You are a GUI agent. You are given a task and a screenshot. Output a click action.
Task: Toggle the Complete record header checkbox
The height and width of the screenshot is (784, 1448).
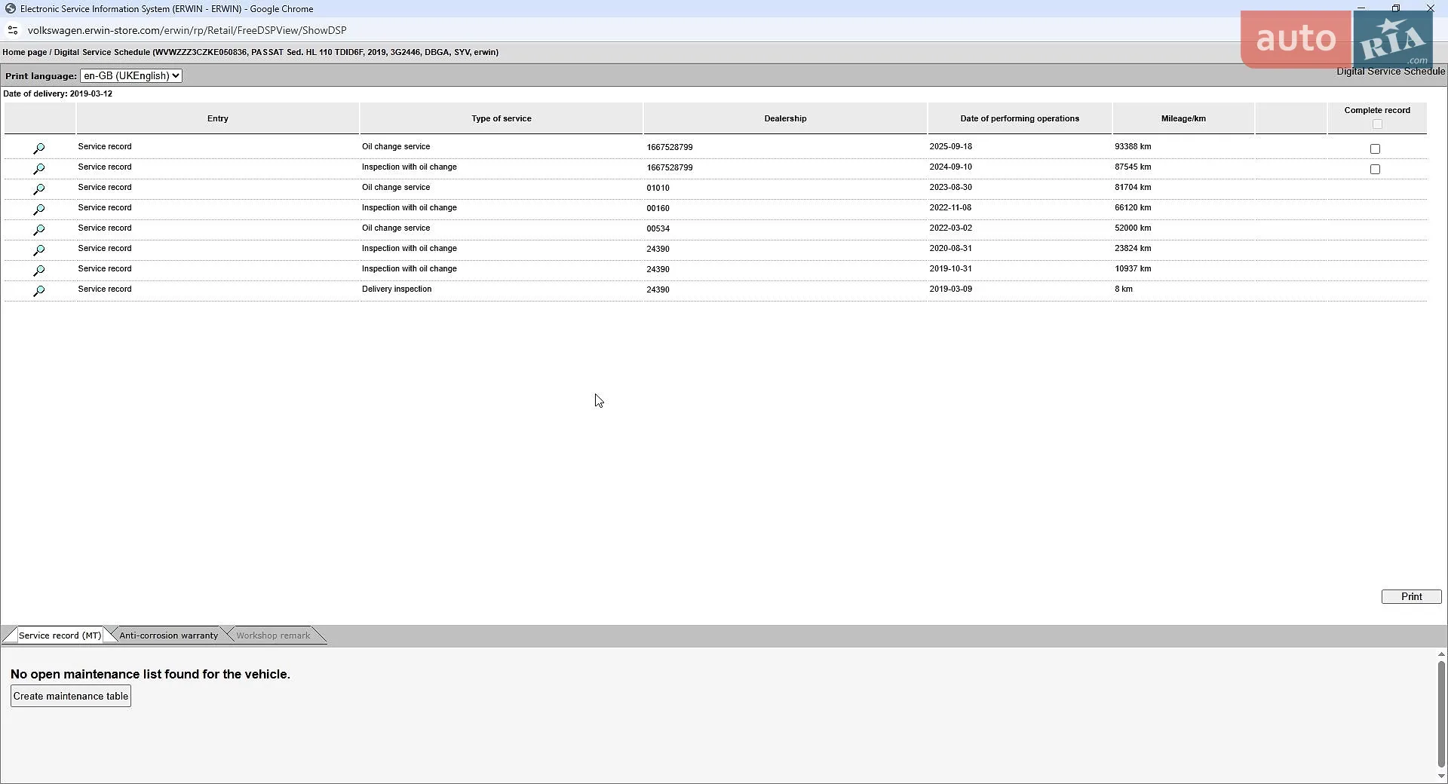click(1377, 124)
